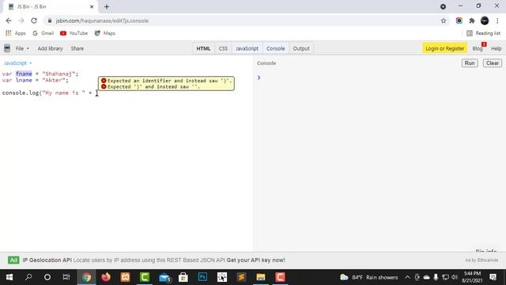Go back with browser back arrow
Screen dimensions: 506x285
pos(9,21)
